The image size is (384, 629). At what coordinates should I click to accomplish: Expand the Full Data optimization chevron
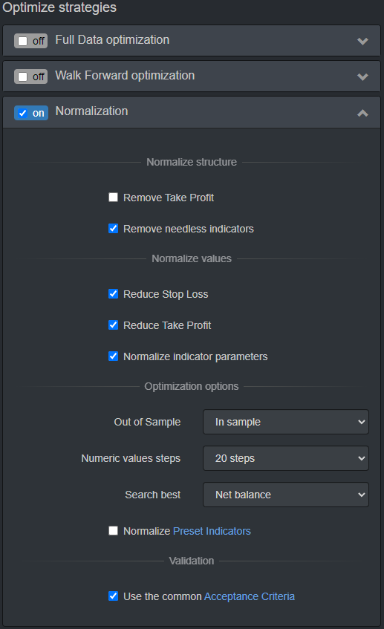coord(362,41)
